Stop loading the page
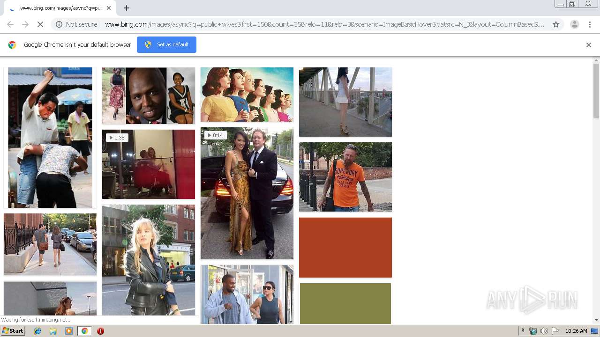The height and width of the screenshot is (337, 600). (x=40, y=24)
